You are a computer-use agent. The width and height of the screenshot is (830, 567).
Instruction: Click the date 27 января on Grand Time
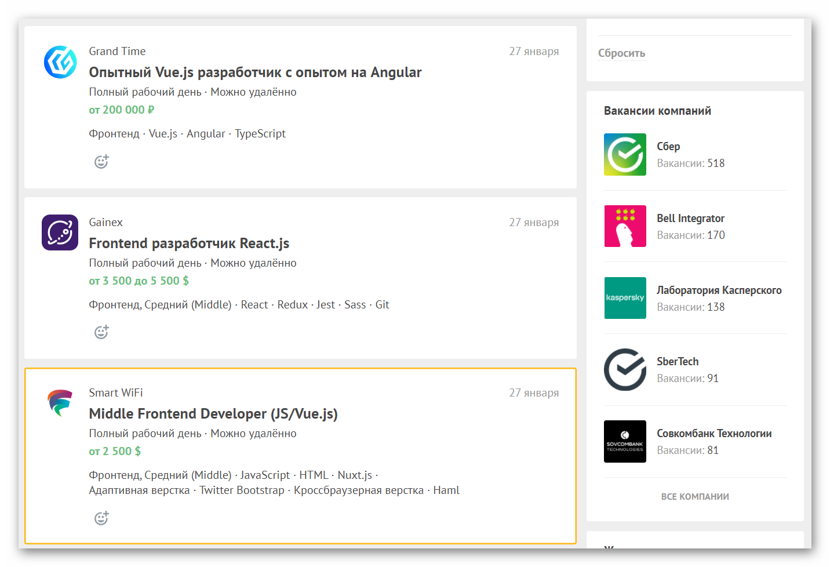point(534,52)
